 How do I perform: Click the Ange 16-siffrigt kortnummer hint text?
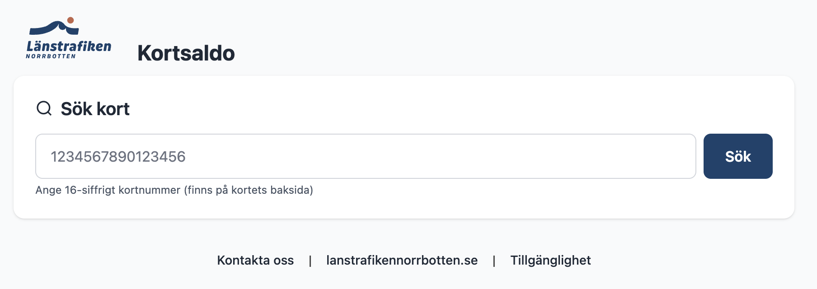pyautogui.click(x=108, y=190)
